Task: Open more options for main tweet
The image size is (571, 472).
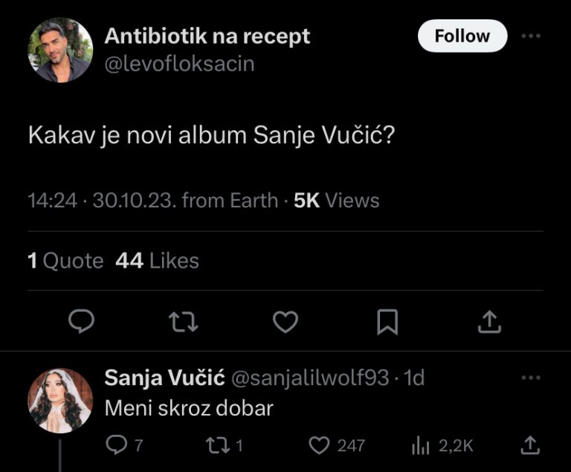Action: click(x=530, y=36)
